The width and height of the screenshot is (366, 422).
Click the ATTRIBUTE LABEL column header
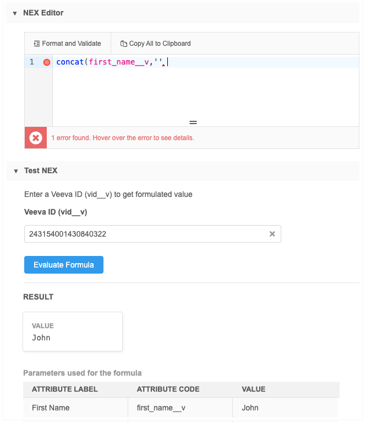65,389
